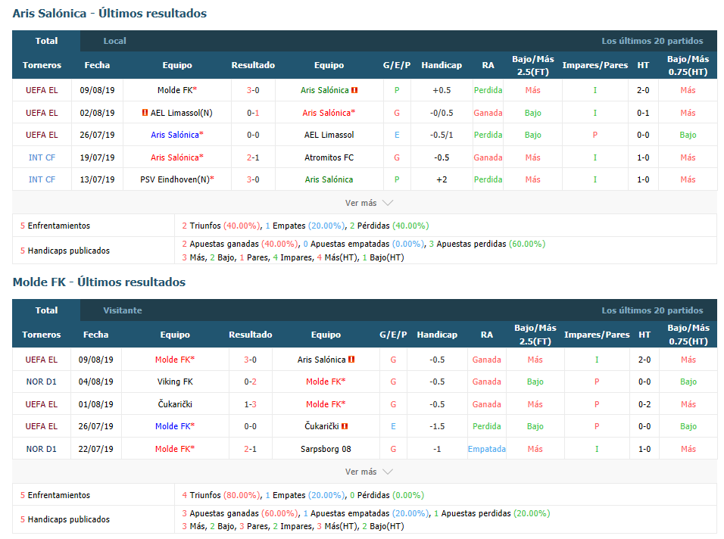Open the 2-1 result against Atromitos FC
724x539 pixels.
tap(253, 157)
